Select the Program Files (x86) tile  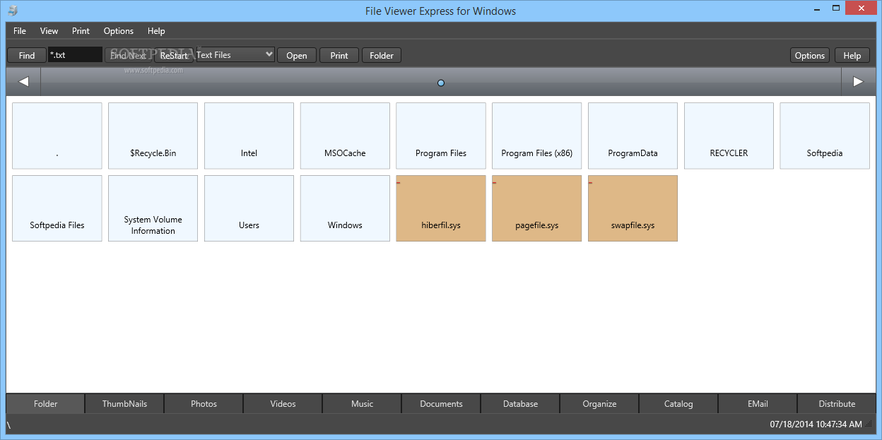click(x=537, y=136)
